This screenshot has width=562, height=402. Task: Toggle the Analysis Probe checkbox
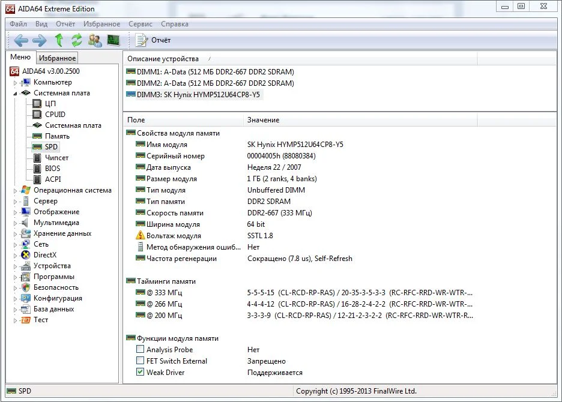140,350
